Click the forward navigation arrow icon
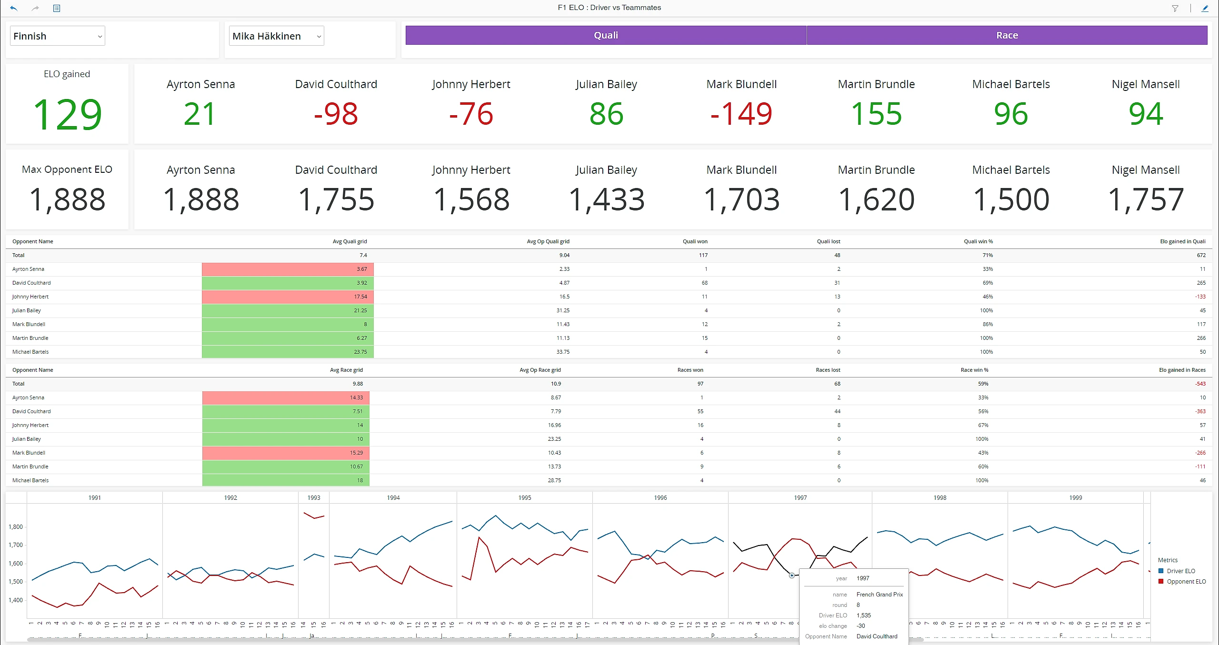Screen dimensions: 1219x645 (35, 8)
